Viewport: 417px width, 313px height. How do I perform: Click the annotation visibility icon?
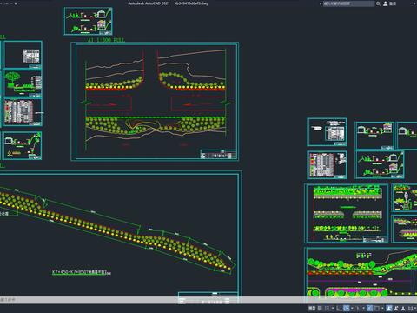389,308
